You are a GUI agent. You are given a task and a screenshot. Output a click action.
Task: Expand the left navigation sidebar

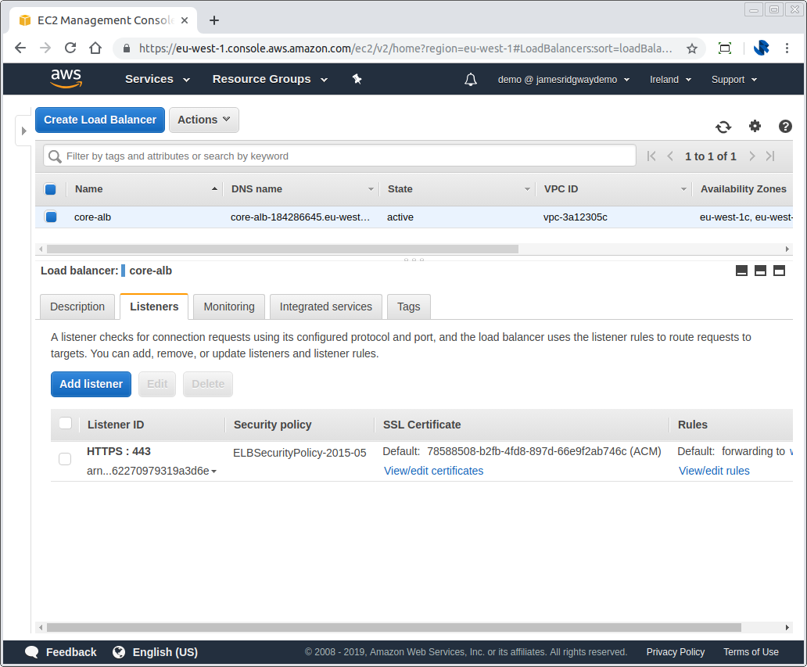[x=23, y=131]
